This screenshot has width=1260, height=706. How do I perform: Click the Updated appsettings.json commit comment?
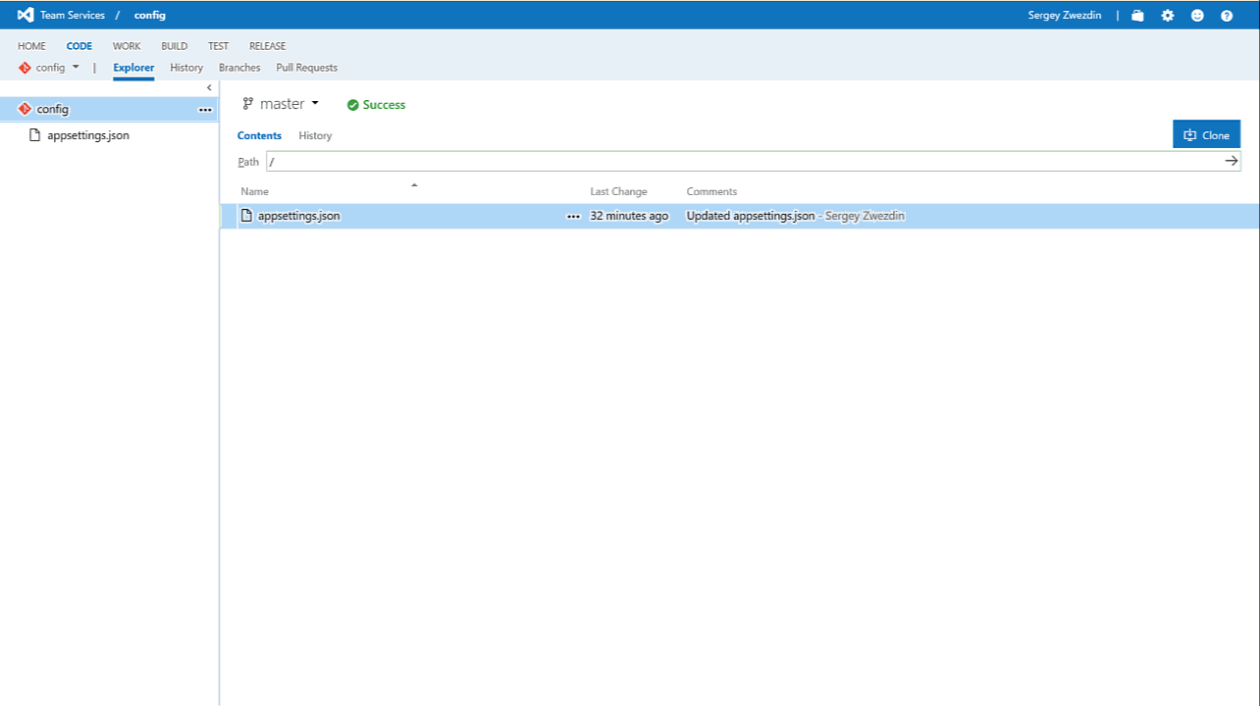coord(751,216)
